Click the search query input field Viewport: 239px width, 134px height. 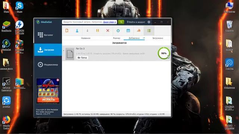click(x=90, y=22)
